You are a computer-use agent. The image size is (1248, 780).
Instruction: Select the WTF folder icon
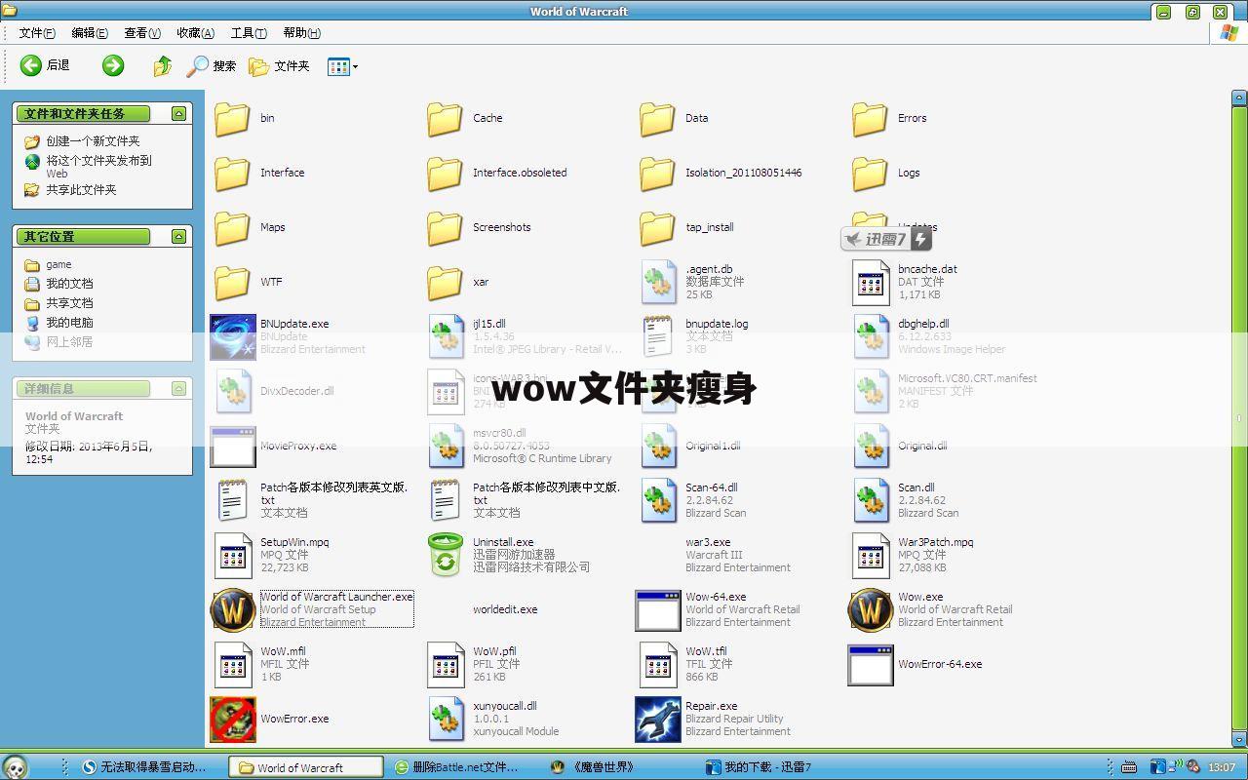coord(232,282)
